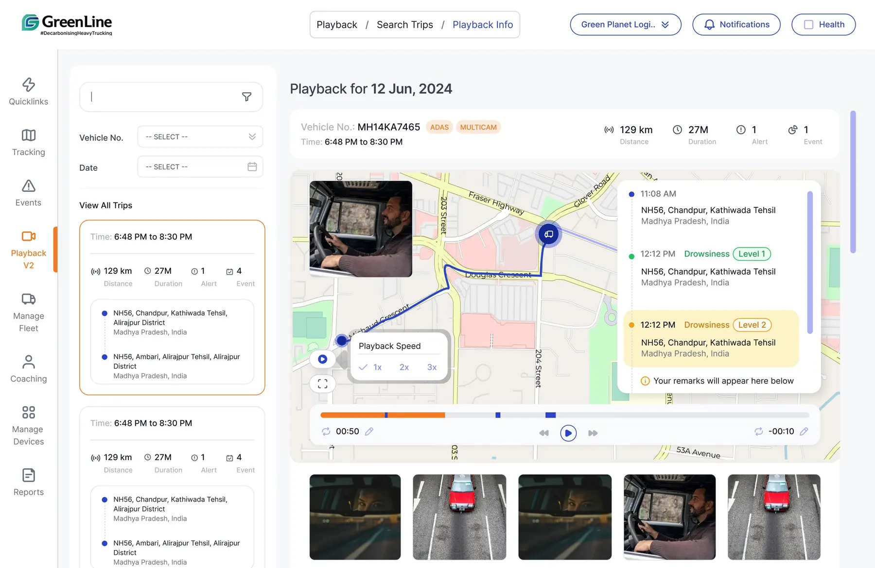Open the Vehicle No. select dropdown
Image resolution: width=875 pixels, height=568 pixels.
point(200,137)
